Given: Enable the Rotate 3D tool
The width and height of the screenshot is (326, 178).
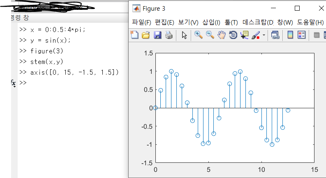Looking at the screenshot, I should tap(233, 35).
